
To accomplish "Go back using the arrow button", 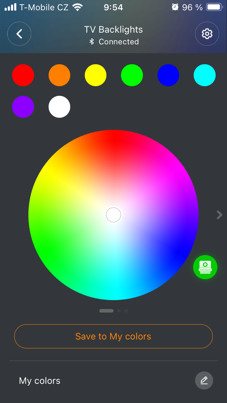I will tap(19, 34).
